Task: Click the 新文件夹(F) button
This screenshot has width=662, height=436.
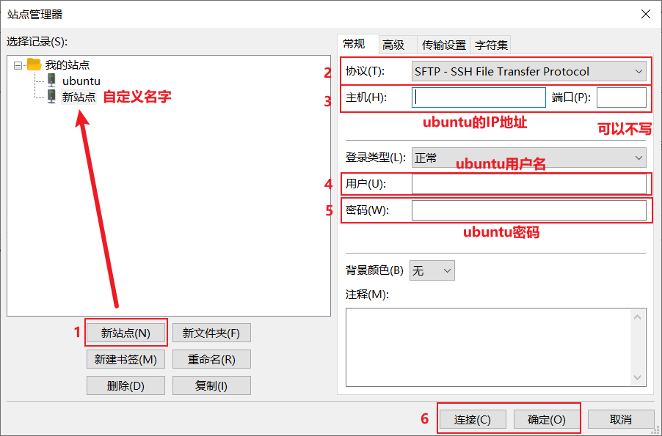Action: pyautogui.click(x=211, y=333)
